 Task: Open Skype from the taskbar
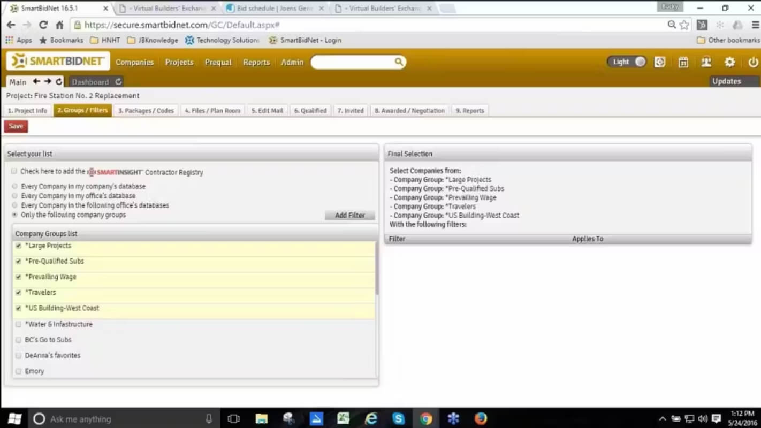[x=399, y=418]
